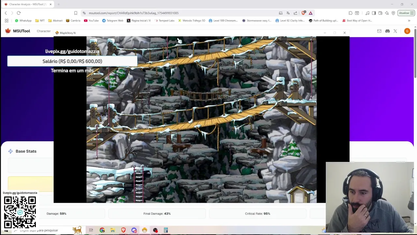Open the Atualizar browser menu button
The width and height of the screenshot is (417, 235).
click(x=406, y=13)
